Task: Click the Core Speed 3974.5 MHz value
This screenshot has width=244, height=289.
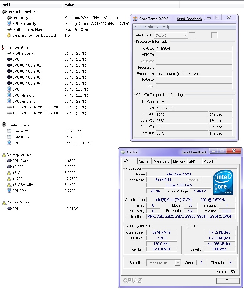Action: coord(162,232)
